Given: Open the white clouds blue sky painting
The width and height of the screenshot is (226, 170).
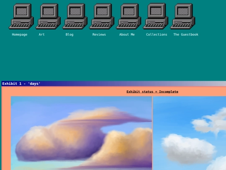Looking at the screenshot, I should (x=190, y=133).
